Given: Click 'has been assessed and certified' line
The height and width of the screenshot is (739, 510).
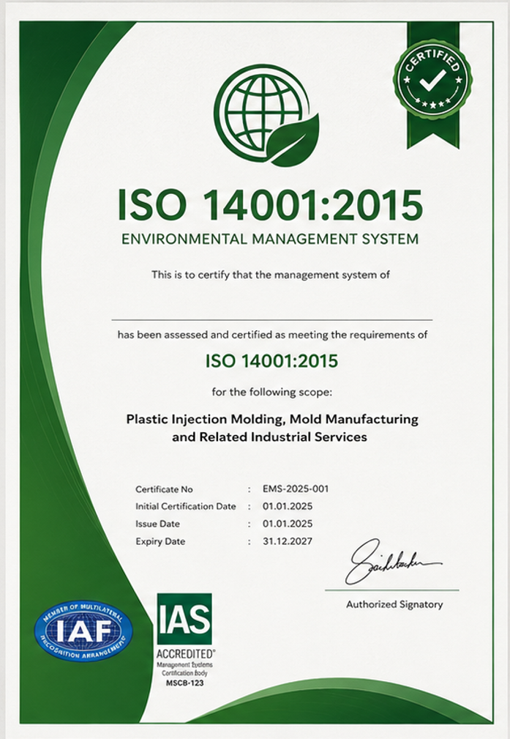Looking at the screenshot, I should pos(272,335).
